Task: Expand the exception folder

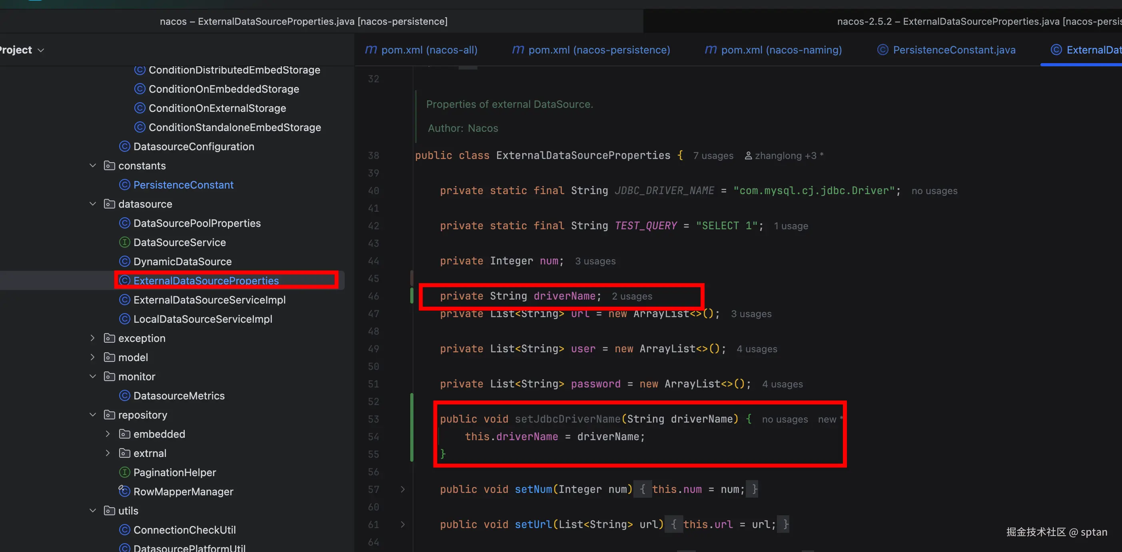Action: click(93, 338)
